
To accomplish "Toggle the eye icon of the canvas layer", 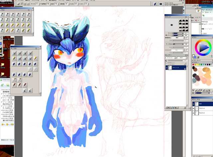I will (167, 67).
